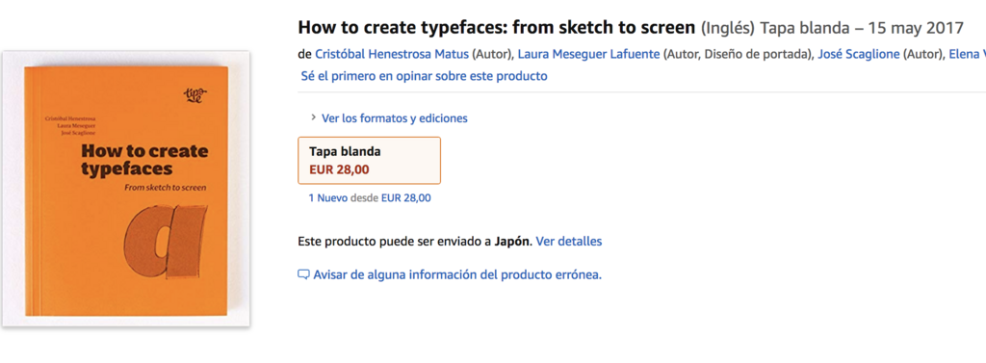Expand the chevron beside Ver los formatos
The width and height of the screenshot is (986, 363).
tap(313, 117)
